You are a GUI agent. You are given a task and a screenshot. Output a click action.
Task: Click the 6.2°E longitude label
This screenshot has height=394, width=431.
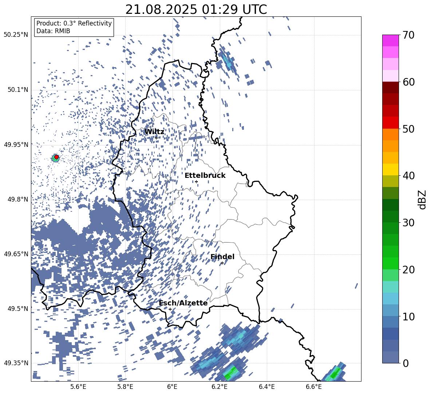coord(220,387)
